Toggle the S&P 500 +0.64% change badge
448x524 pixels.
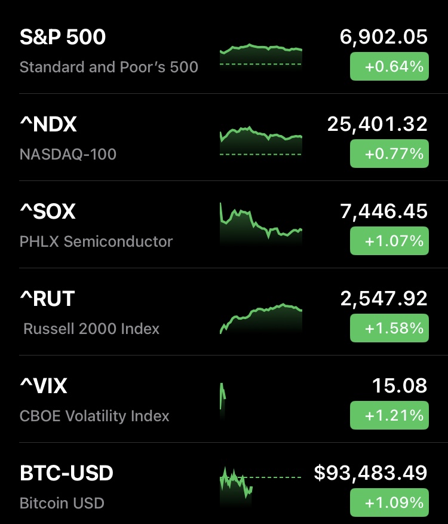coord(389,67)
